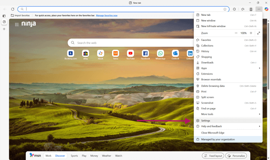Click the Search the web box
This screenshot has height=160, width=270.
[131, 43]
